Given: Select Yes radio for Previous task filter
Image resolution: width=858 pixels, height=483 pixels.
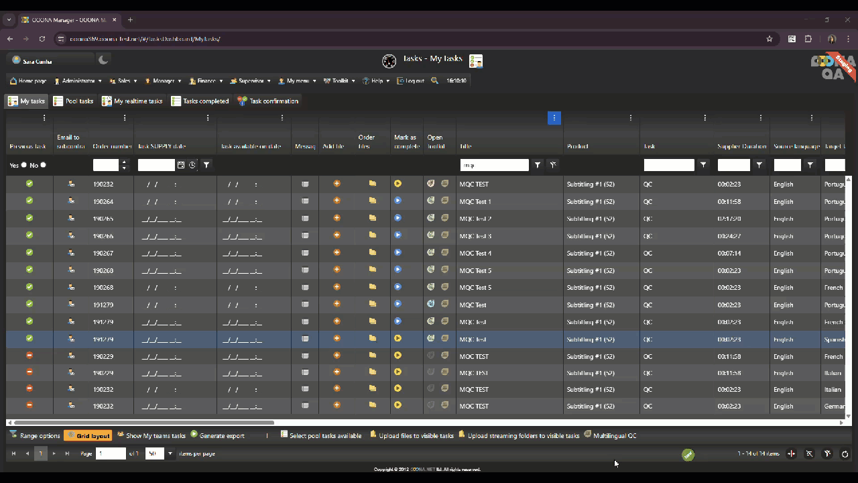Looking at the screenshot, I should (x=24, y=165).
